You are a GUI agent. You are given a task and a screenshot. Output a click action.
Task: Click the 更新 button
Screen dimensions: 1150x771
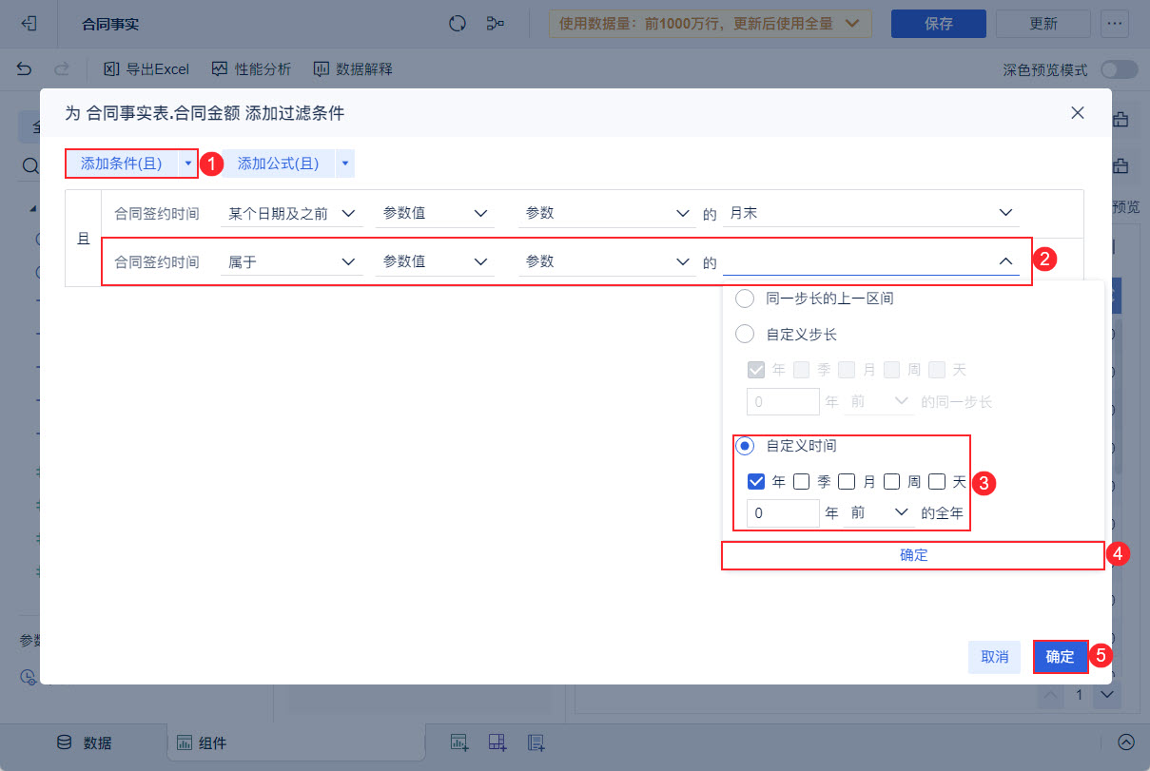(x=1044, y=24)
